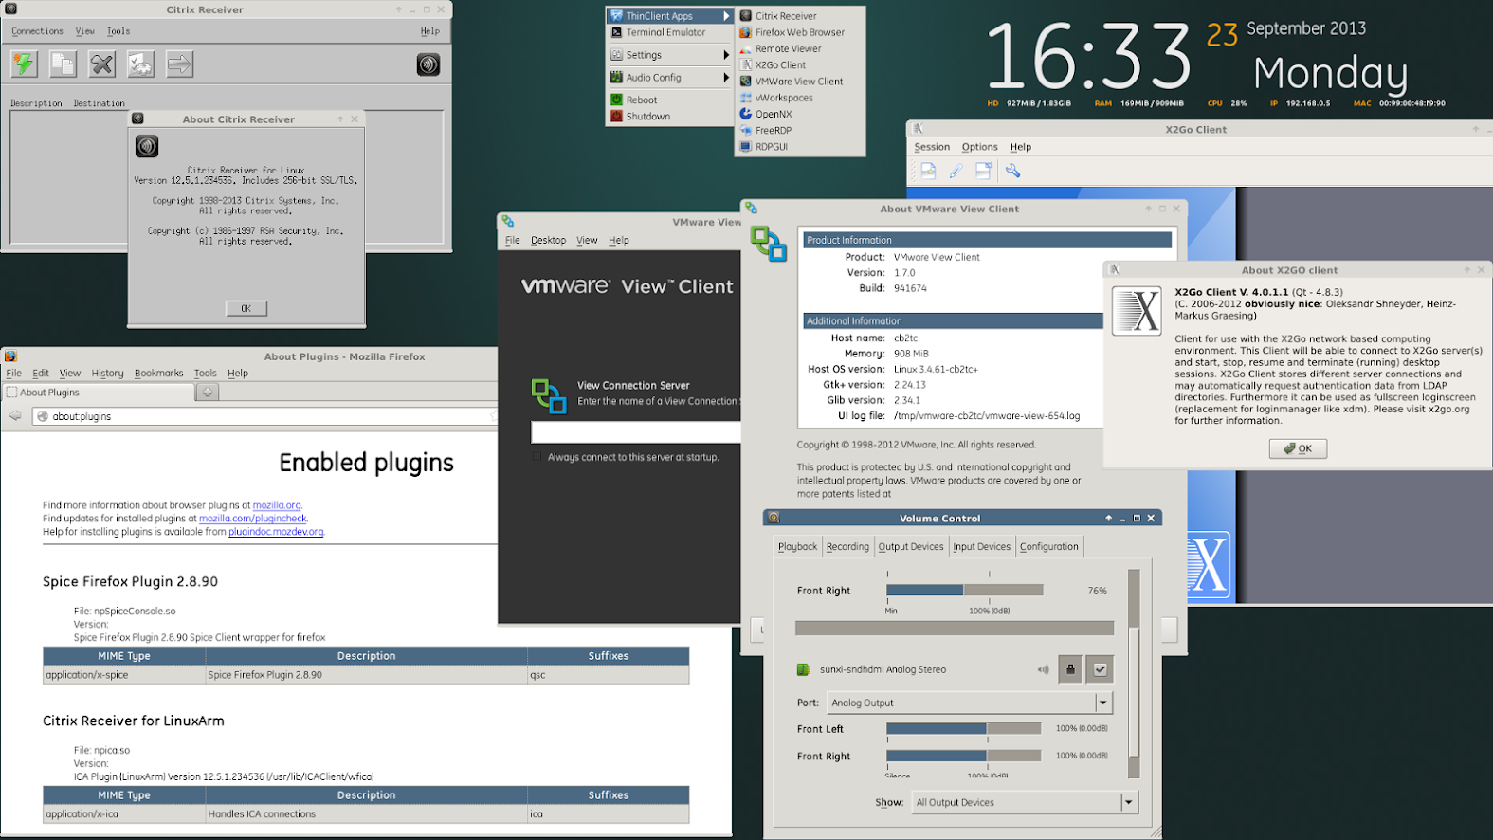This screenshot has width=1493, height=840.
Task: Launch VMWare View Client from the apps submenu
Action: (800, 82)
